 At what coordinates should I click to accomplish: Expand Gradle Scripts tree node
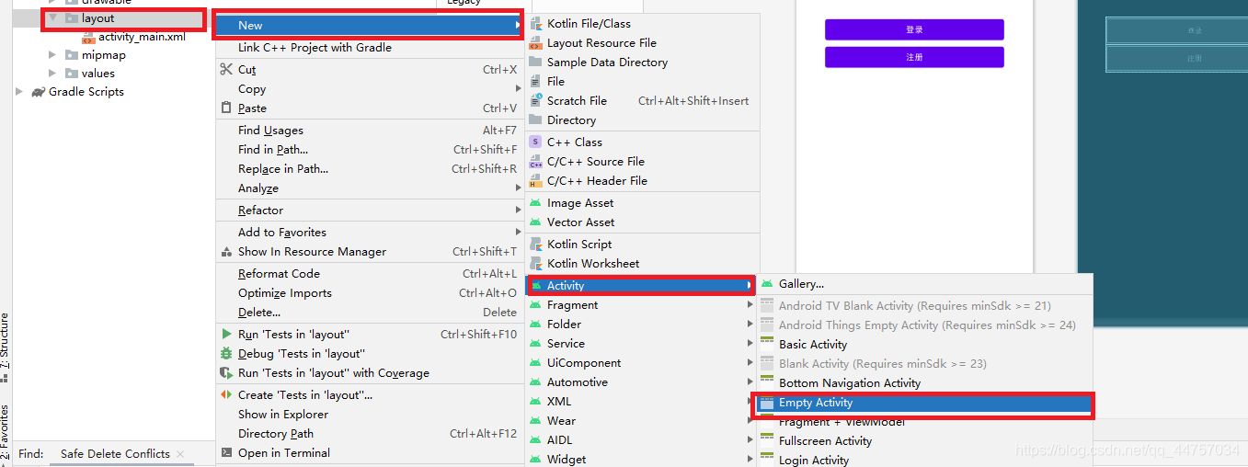coord(19,92)
